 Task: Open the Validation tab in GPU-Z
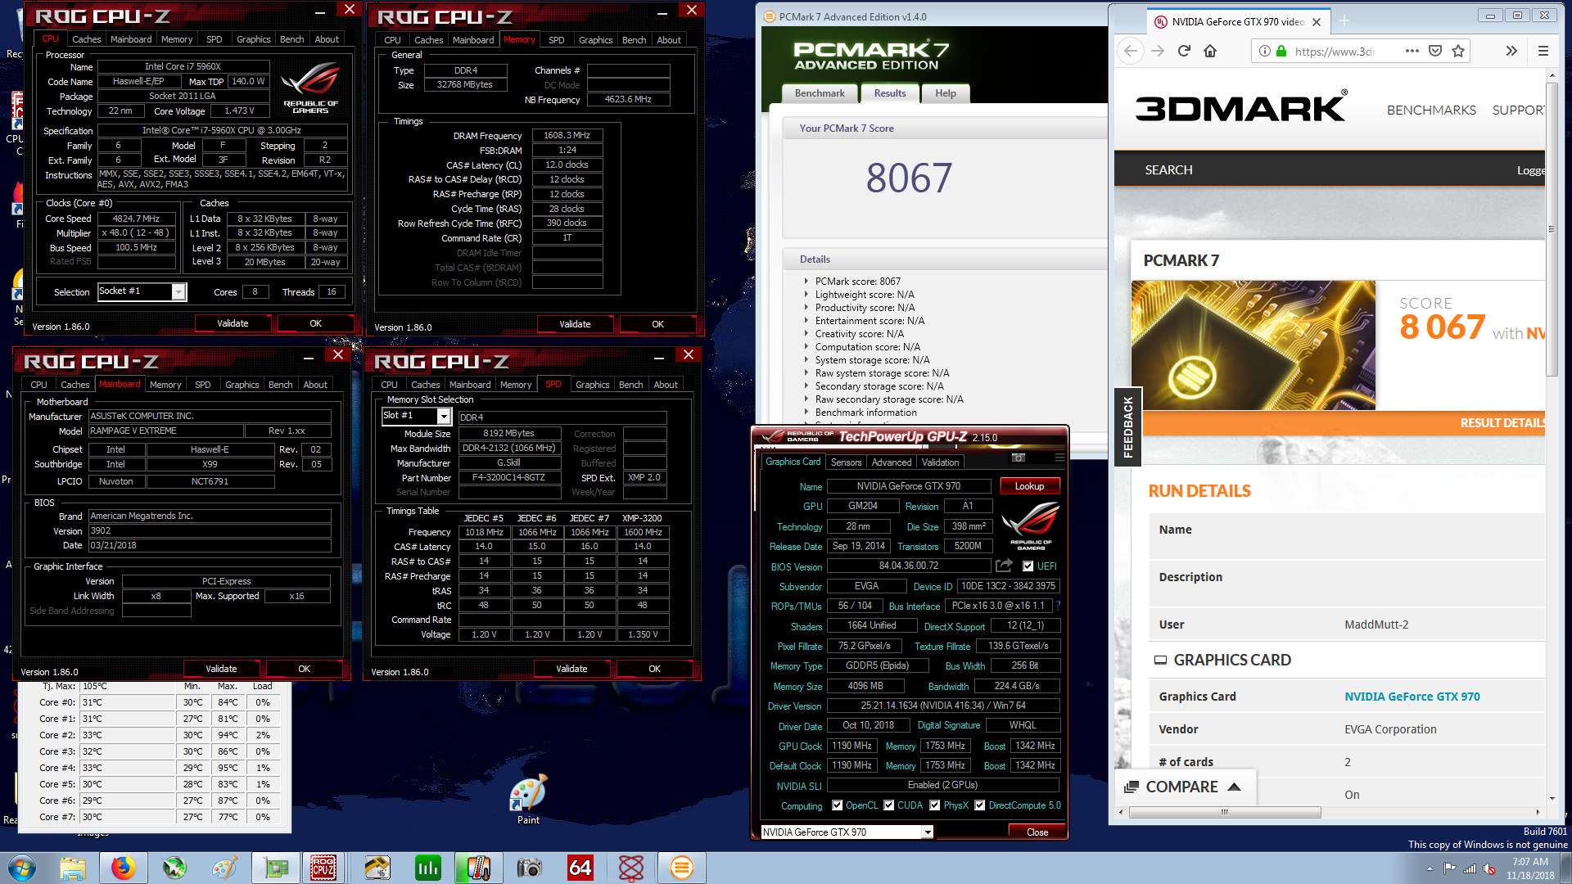[940, 462]
